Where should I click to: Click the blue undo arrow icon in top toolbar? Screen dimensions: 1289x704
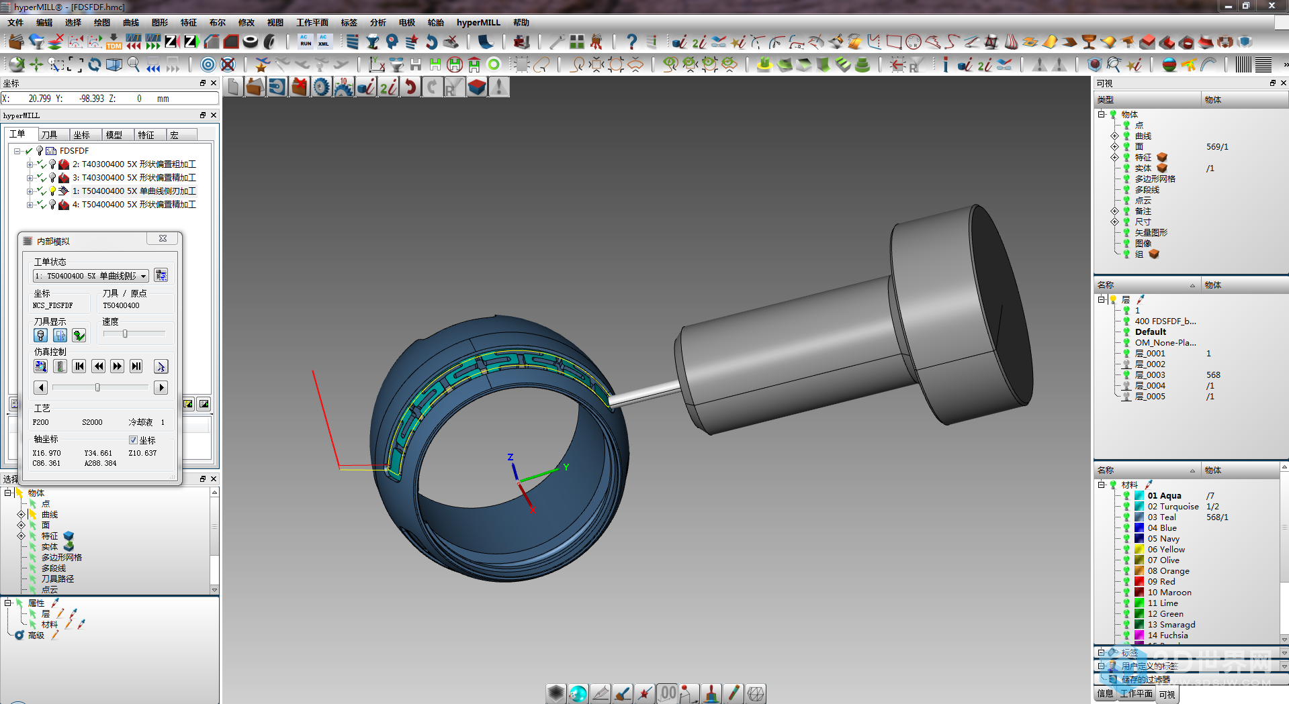(431, 42)
